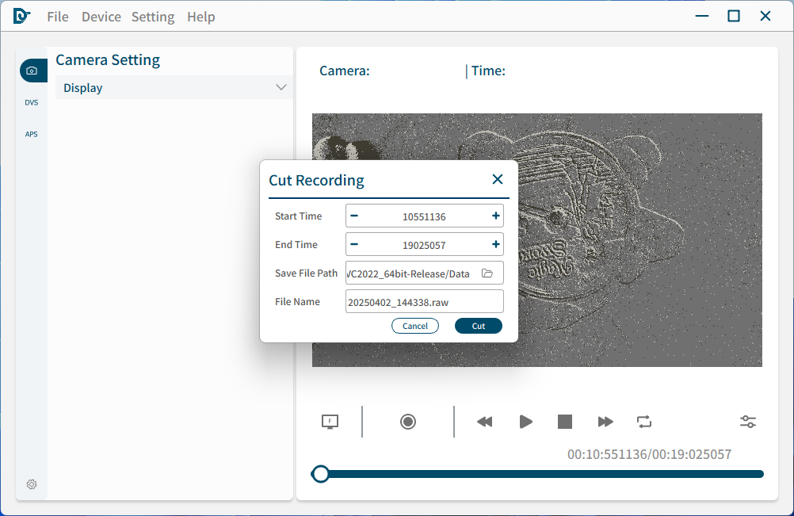
Task: Open the APS sidebar panel
Action: (32, 135)
